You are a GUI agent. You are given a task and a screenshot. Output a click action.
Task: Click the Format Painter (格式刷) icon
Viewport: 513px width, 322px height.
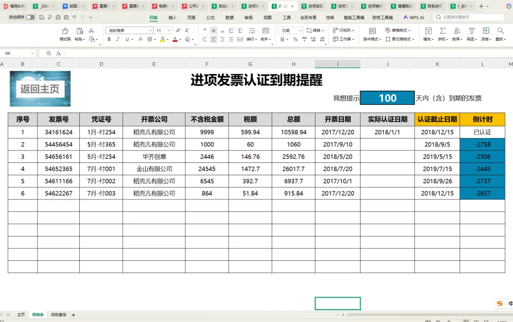(65, 31)
